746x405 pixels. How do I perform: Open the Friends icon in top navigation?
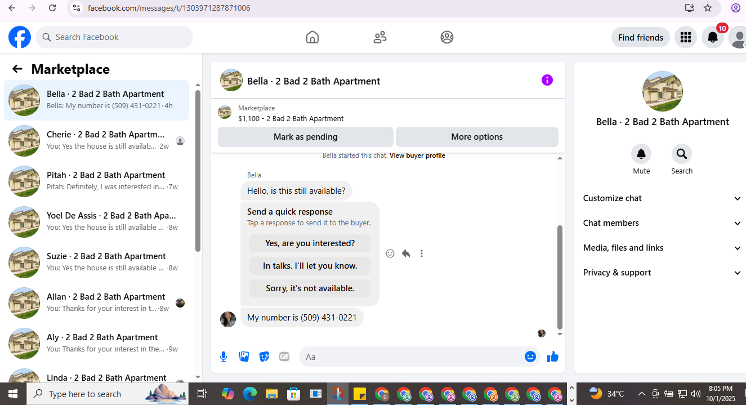click(380, 37)
